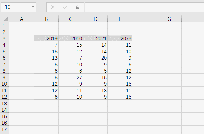Screen dimensions: 204x134
Task: Click cell D7 with value 9
Action: (x=95, y=64)
